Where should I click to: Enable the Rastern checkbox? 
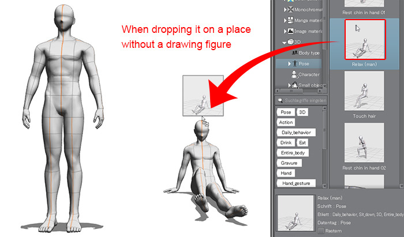[x=321, y=231]
